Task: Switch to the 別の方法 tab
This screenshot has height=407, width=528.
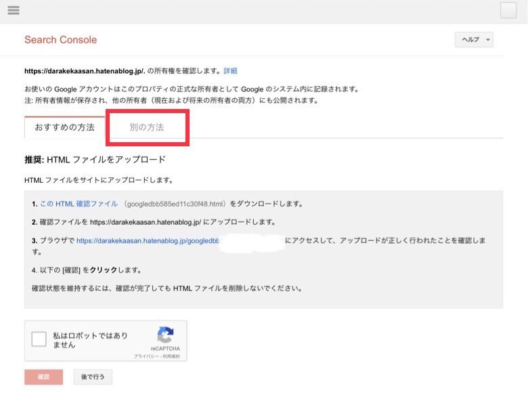Action: coord(147,127)
